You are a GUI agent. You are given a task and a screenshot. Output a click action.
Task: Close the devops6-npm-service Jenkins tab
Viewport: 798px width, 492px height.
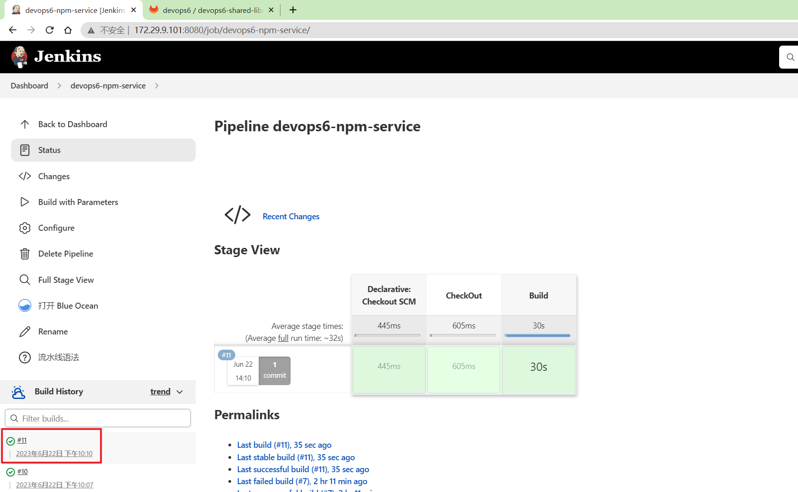point(134,10)
